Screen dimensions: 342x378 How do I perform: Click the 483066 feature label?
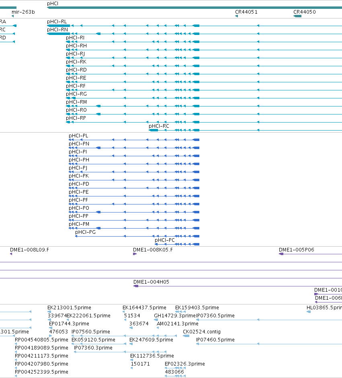pyautogui.click(x=174, y=372)
